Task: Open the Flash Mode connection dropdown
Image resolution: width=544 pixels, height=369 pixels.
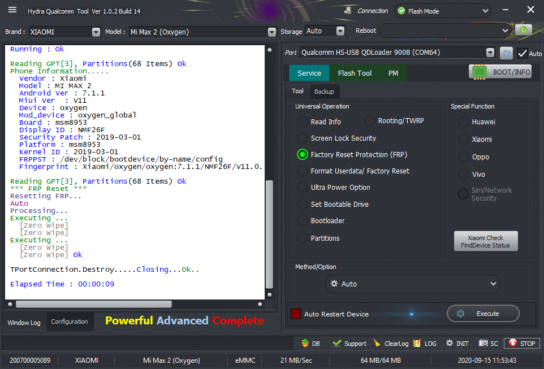Action: pos(442,11)
